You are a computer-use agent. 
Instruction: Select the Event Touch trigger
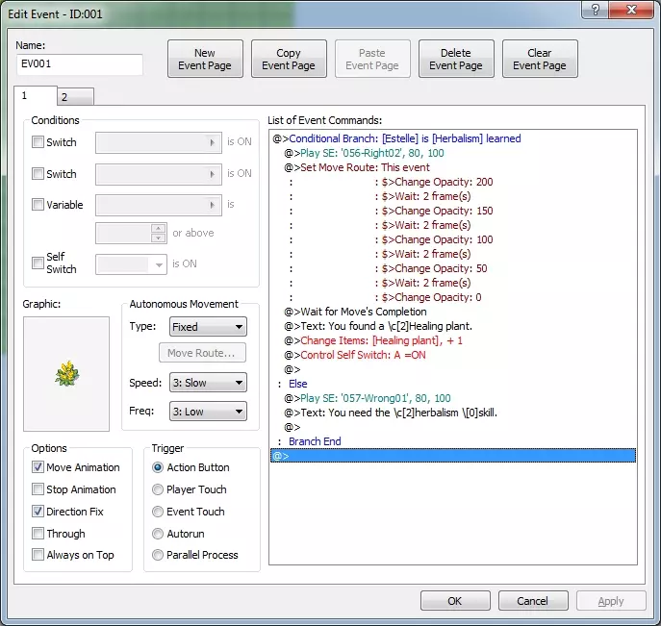pyautogui.click(x=158, y=512)
